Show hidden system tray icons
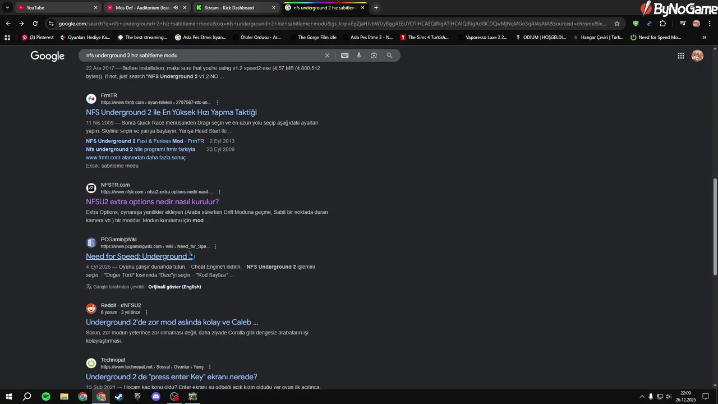 (x=642, y=397)
